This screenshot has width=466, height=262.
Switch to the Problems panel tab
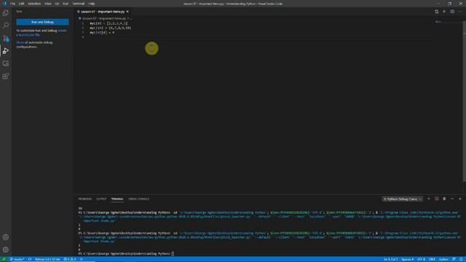pyautogui.click(x=85, y=199)
